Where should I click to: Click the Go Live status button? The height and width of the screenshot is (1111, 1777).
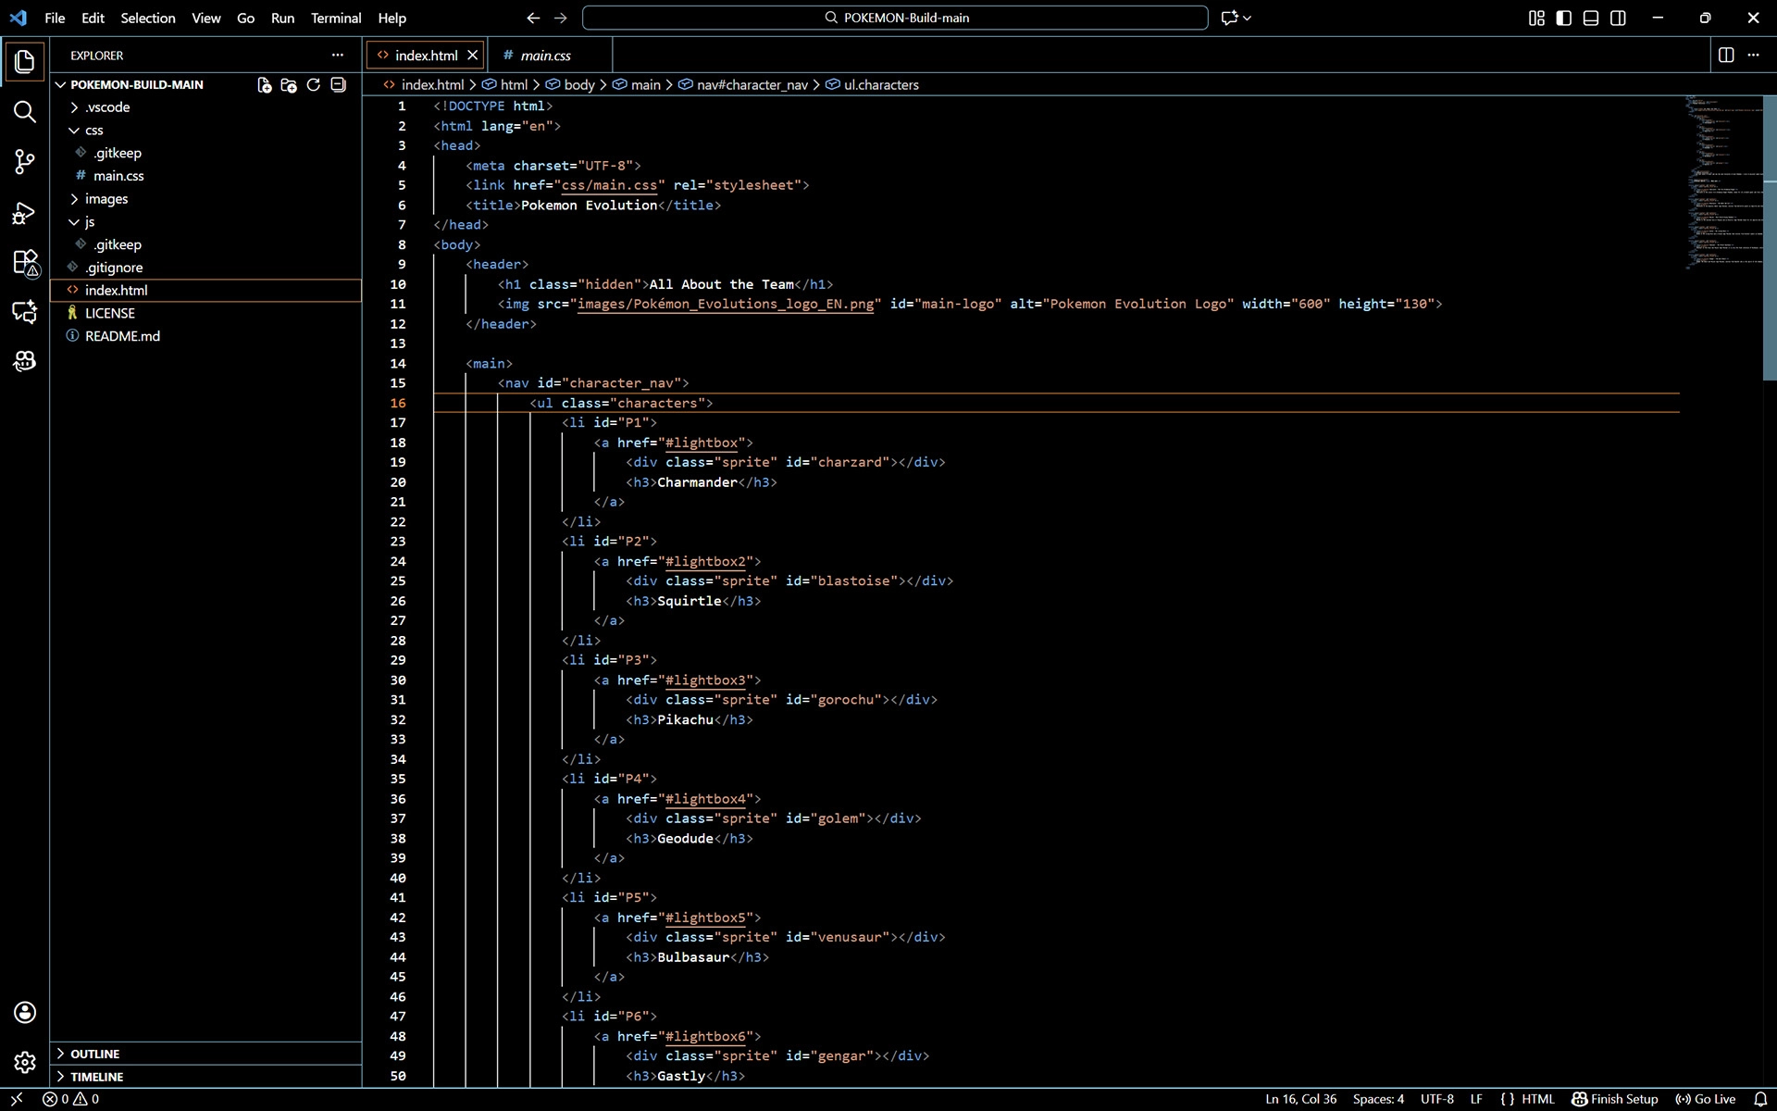[x=1706, y=1099]
